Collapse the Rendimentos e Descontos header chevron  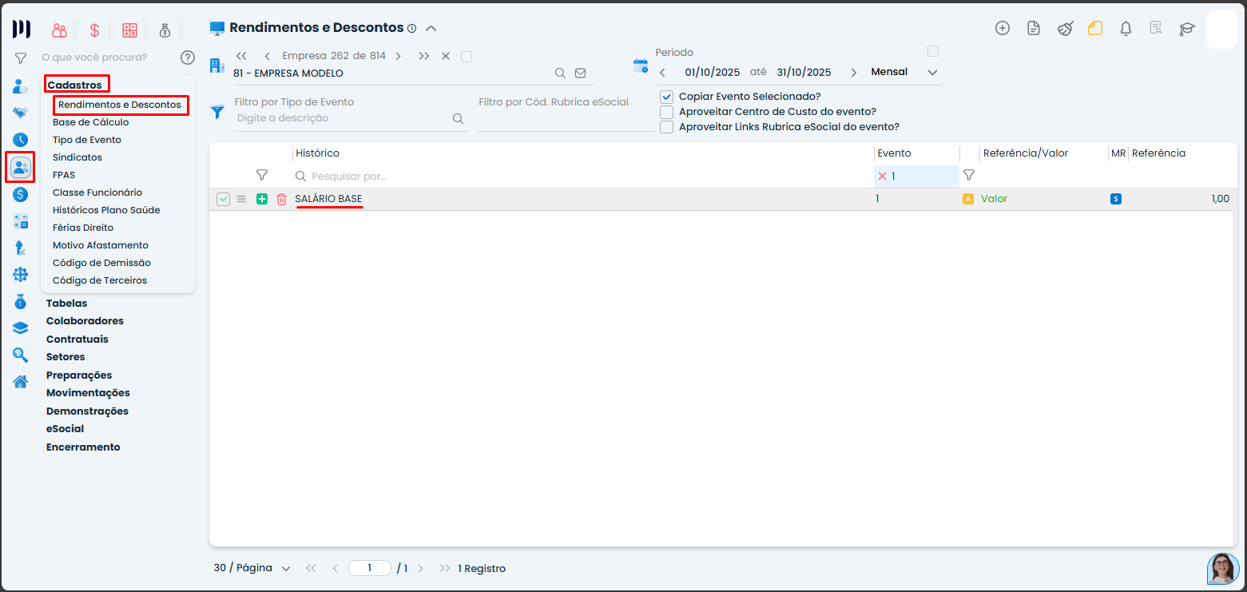tap(431, 29)
